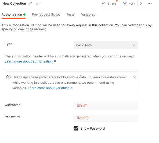Click the Username label

tap(13, 105)
